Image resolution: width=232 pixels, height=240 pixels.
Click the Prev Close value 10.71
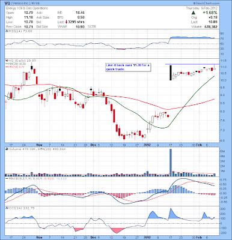(29, 26)
